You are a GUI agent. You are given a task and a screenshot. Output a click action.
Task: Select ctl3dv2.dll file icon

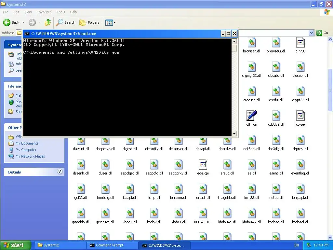[x=276, y=116]
